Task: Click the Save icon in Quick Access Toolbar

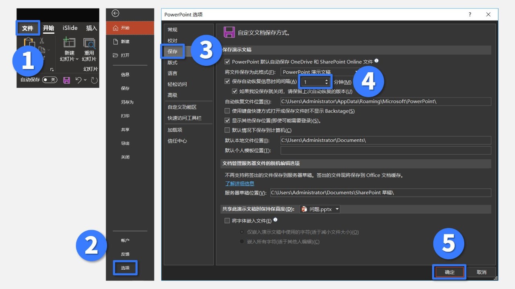Action: click(66, 80)
